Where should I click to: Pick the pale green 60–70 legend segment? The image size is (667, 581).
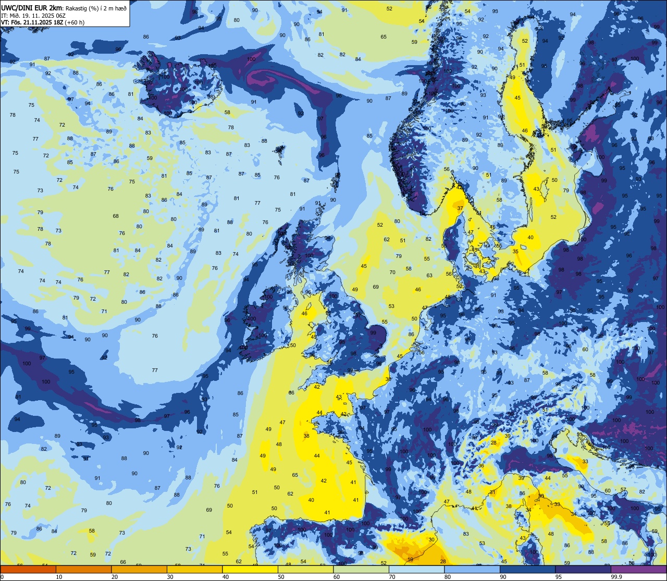coord(361,569)
